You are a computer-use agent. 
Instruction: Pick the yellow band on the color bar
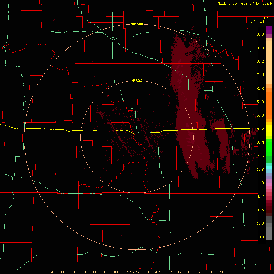tap(269, 130)
